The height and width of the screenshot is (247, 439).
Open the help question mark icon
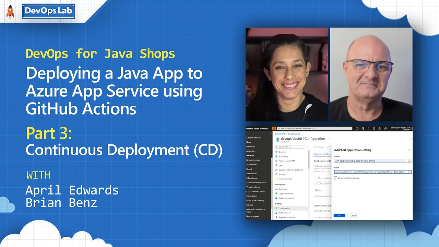point(380,128)
